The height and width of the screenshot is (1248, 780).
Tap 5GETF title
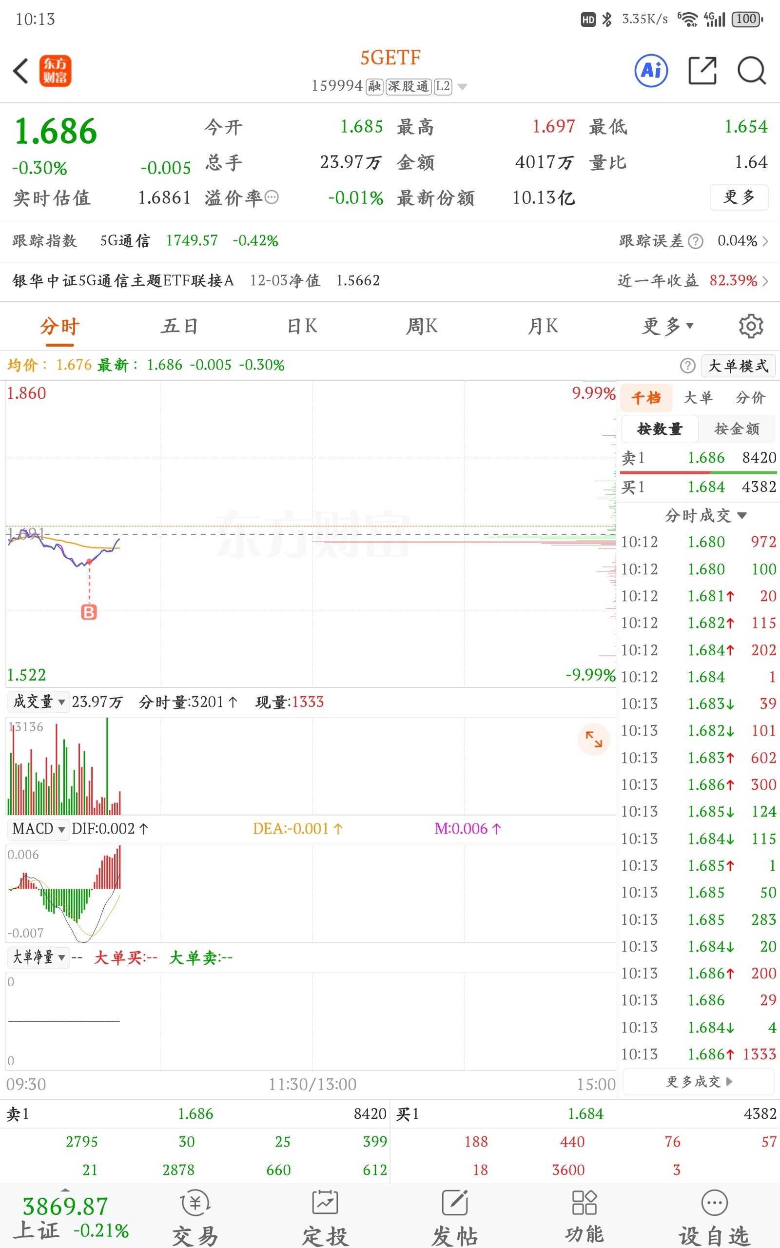(x=390, y=58)
